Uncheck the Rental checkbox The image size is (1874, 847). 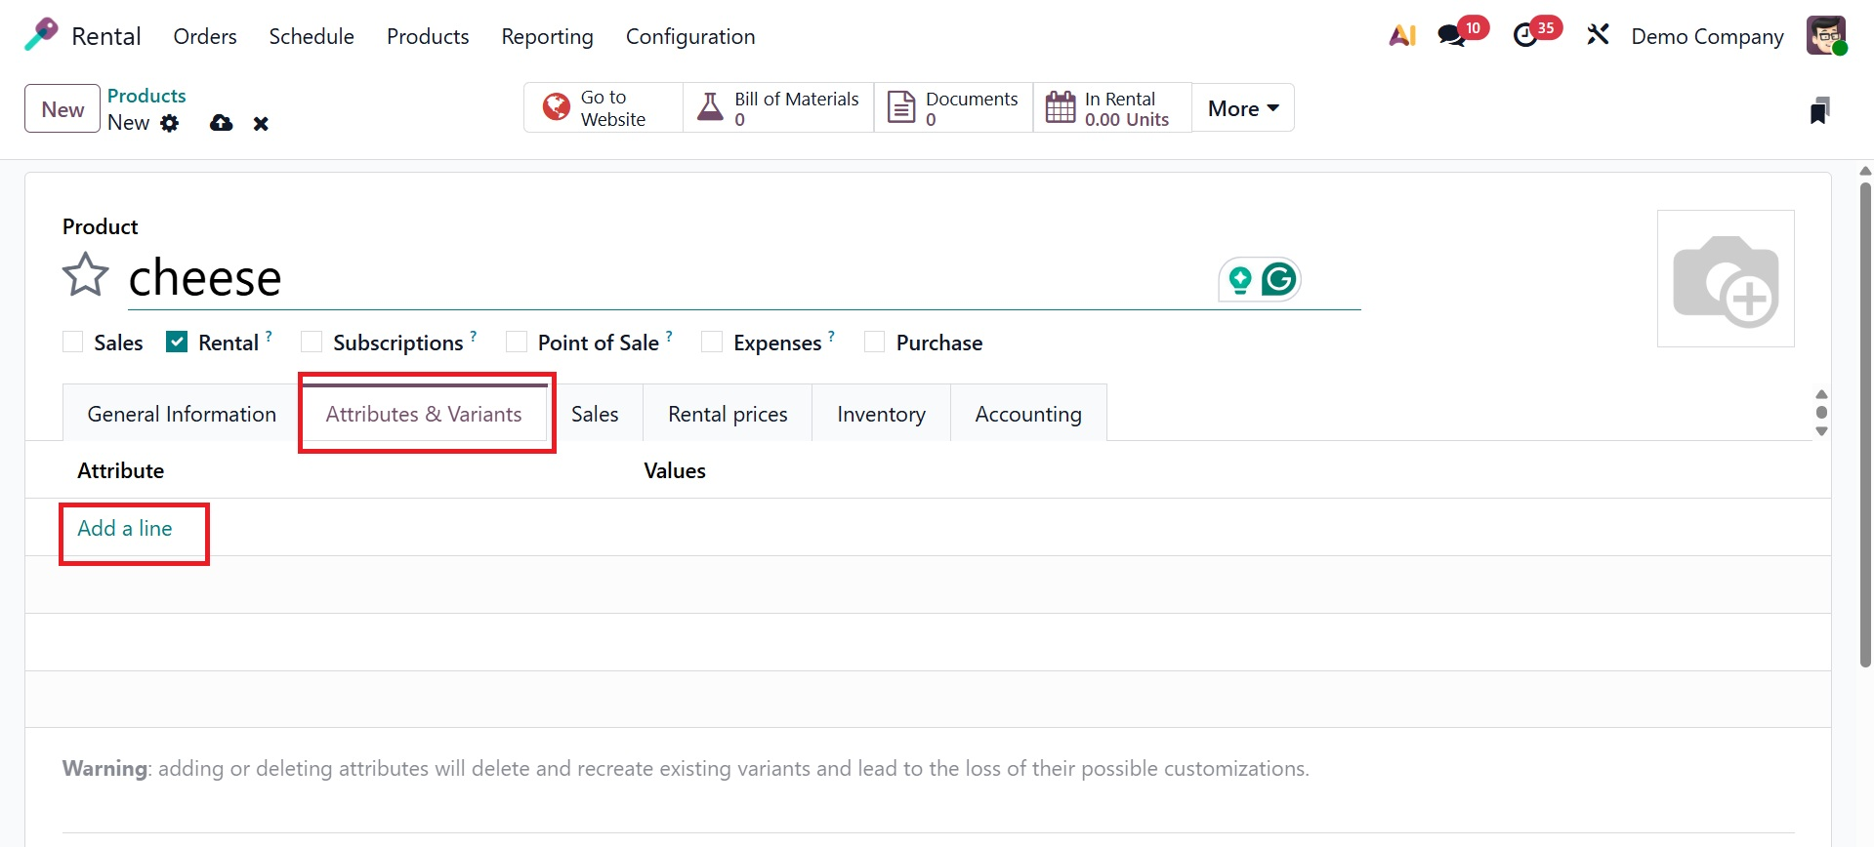point(177,342)
